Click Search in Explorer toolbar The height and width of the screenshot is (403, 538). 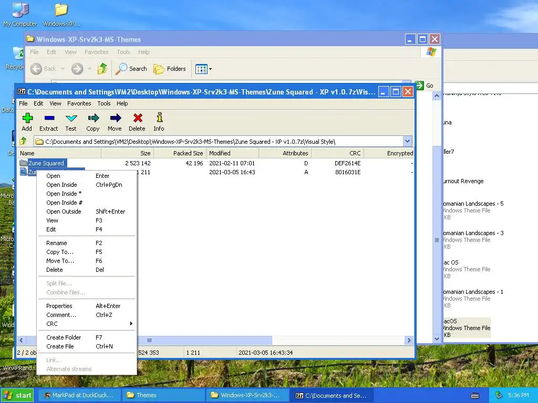[x=131, y=69]
